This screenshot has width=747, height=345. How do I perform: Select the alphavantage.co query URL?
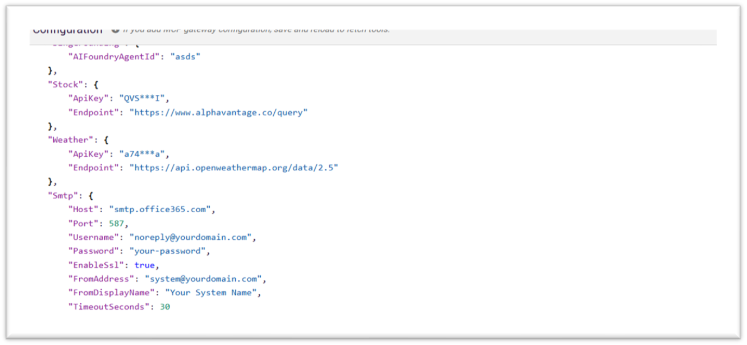click(218, 112)
